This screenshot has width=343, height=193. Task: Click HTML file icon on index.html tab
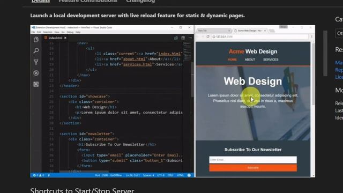click(x=46, y=38)
